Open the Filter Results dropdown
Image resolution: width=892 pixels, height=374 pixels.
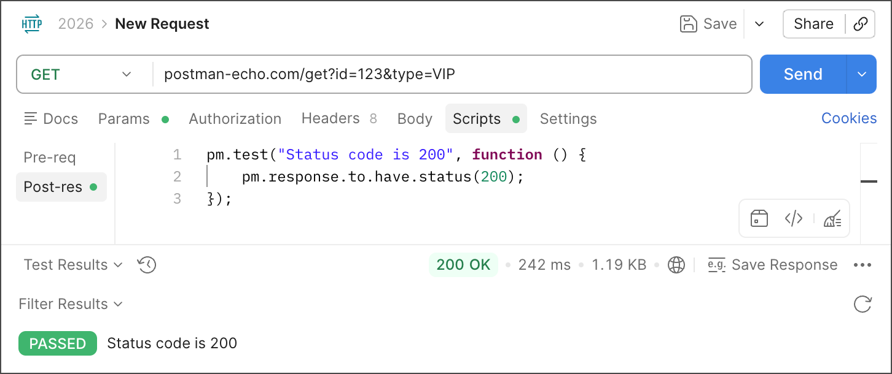tap(71, 304)
